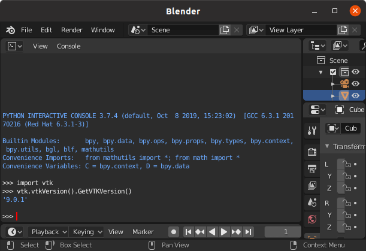This screenshot has width=366, height=251.
Task: Open the Scene properties tab
Action: (x=312, y=202)
